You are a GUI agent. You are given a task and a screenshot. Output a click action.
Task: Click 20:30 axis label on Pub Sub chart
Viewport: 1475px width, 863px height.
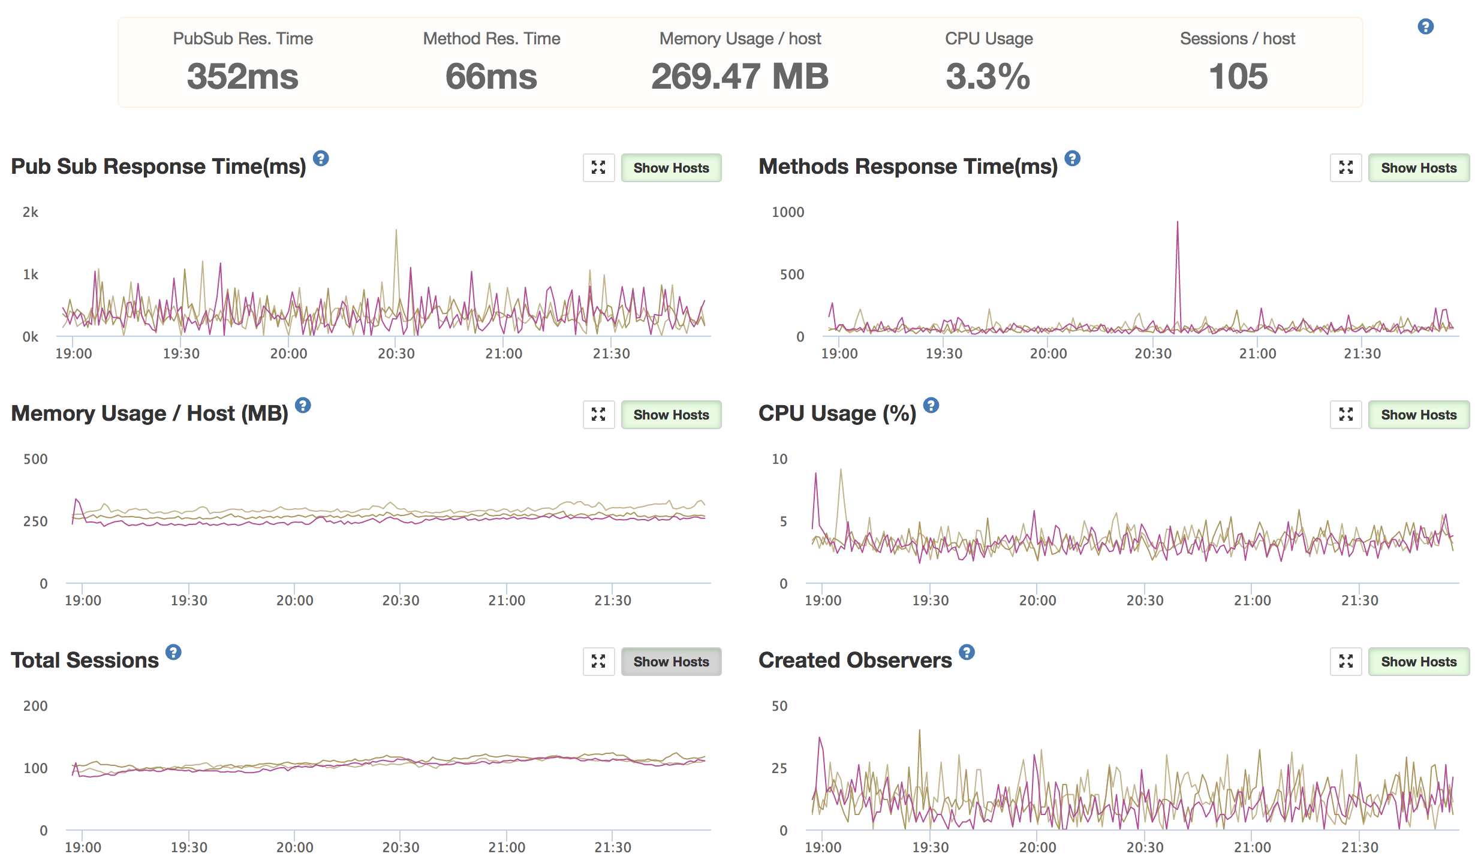[x=396, y=354]
